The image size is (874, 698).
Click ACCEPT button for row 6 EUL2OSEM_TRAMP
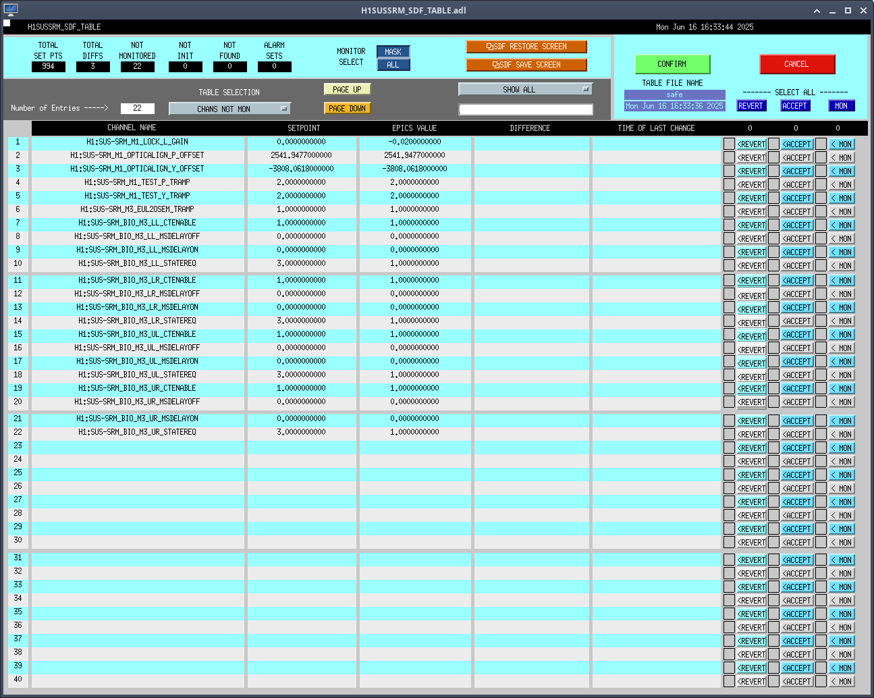pyautogui.click(x=797, y=211)
